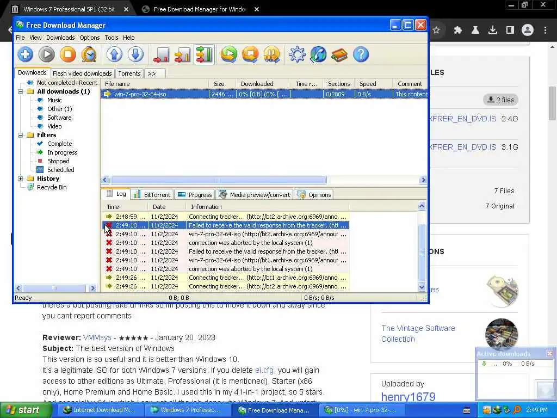Click the blue plus Add download icon
The width and height of the screenshot is (557, 418).
25,54
